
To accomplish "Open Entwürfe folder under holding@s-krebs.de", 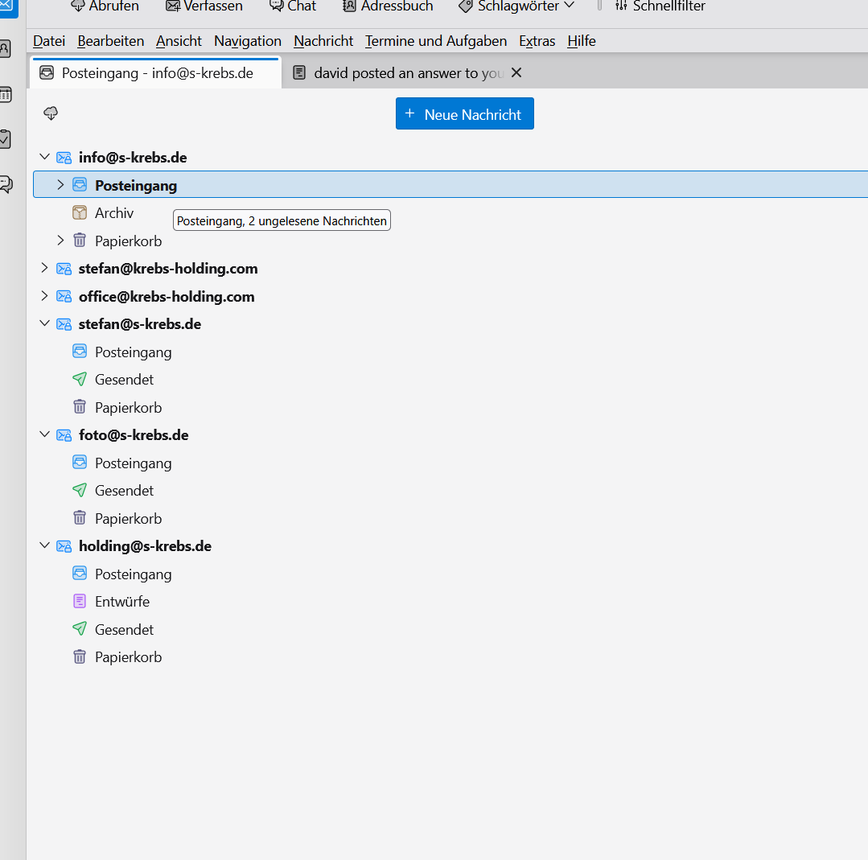I will tap(121, 602).
